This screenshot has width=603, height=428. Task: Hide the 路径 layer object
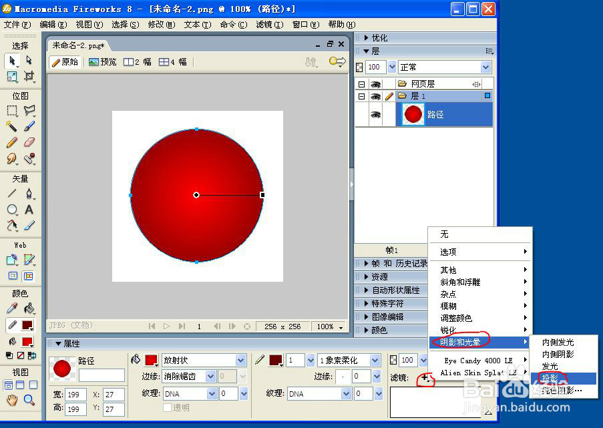click(375, 114)
